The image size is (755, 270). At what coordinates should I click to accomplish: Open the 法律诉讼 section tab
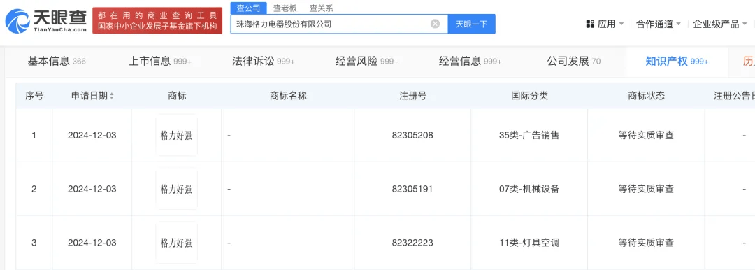[264, 62]
